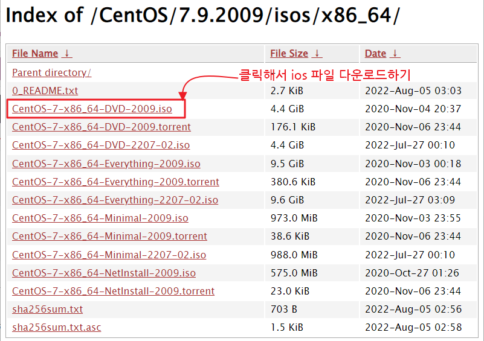Click the date 2020-Nov-03 23:55
The height and width of the screenshot is (341, 484).
coord(413,218)
